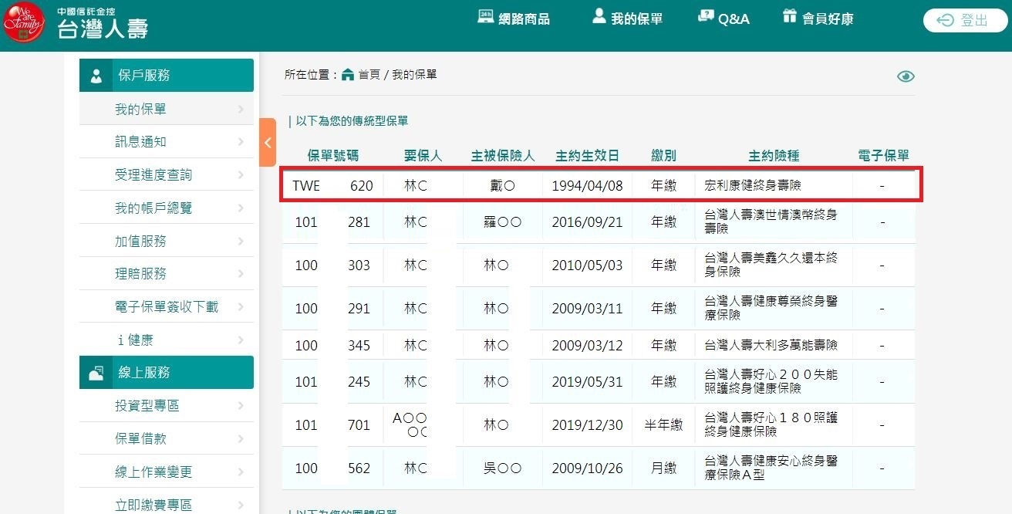Click policy number ending 345
Viewport: 1012px width, 514px height.
tap(332, 346)
